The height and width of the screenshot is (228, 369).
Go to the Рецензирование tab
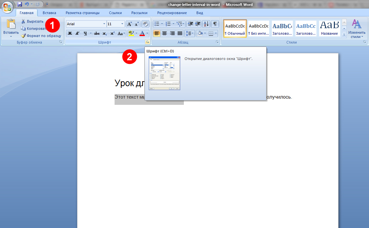pos(172,13)
